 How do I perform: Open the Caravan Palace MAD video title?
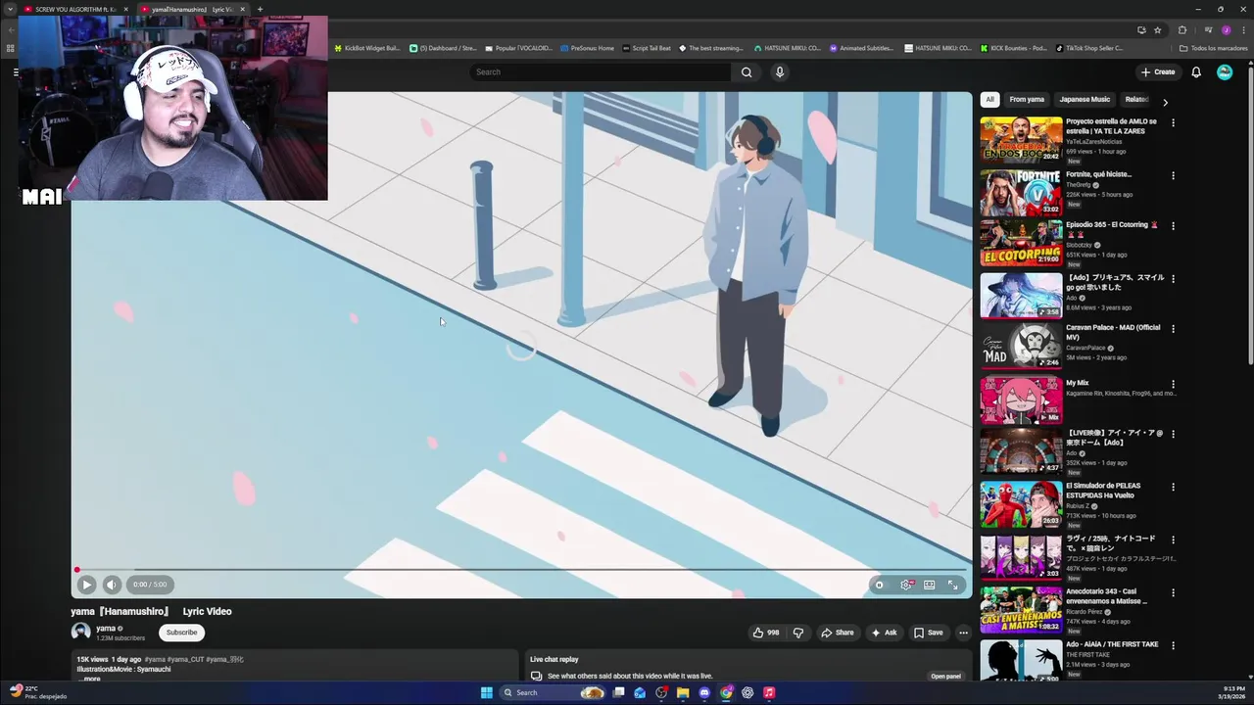coord(1113,332)
